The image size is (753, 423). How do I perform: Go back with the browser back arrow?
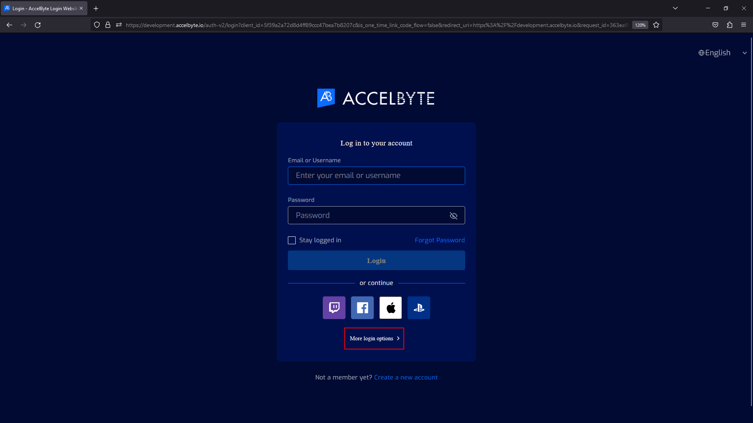pyautogui.click(x=9, y=25)
